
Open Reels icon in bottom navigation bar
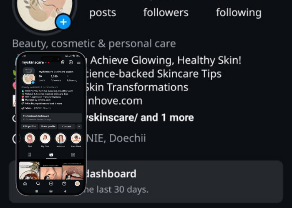click(64, 183)
